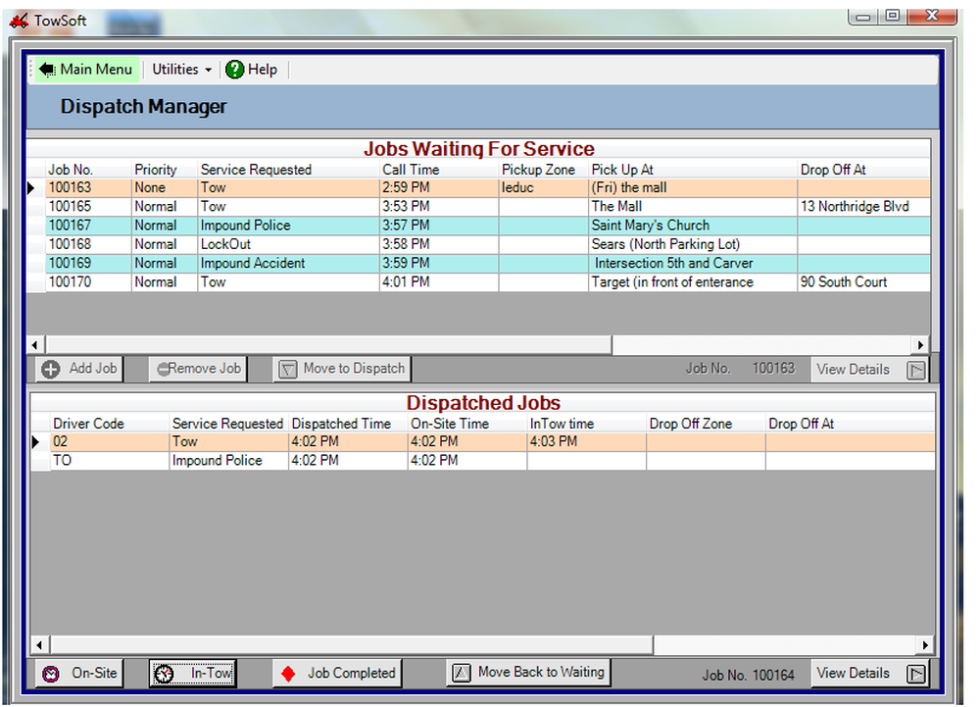
Task: Select job 100165 in the waiting list
Action: [x=294, y=206]
